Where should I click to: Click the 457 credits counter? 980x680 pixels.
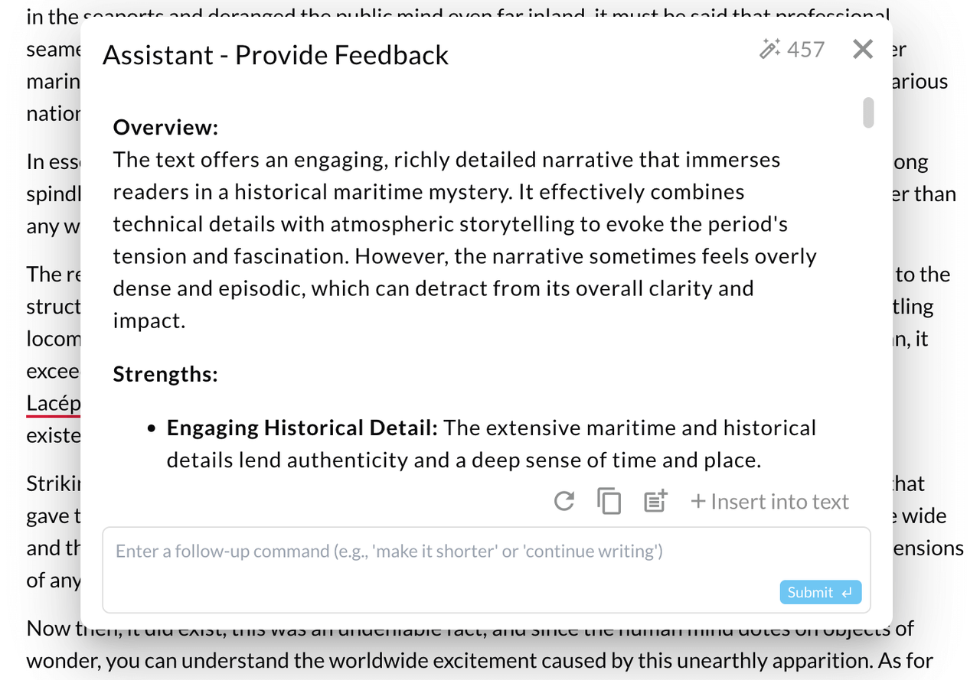pyautogui.click(x=805, y=50)
